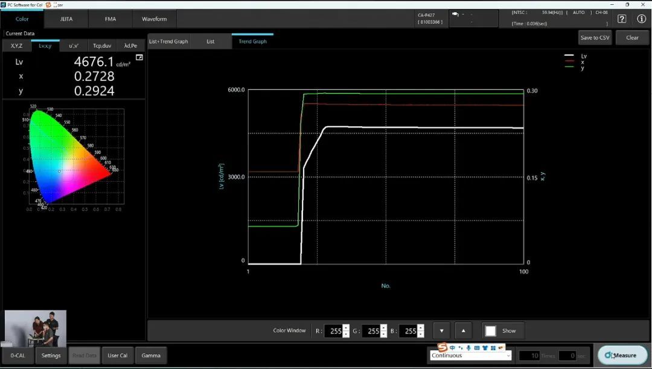Pop out the Current Data display
The height and width of the screenshot is (369, 652).
(x=139, y=57)
